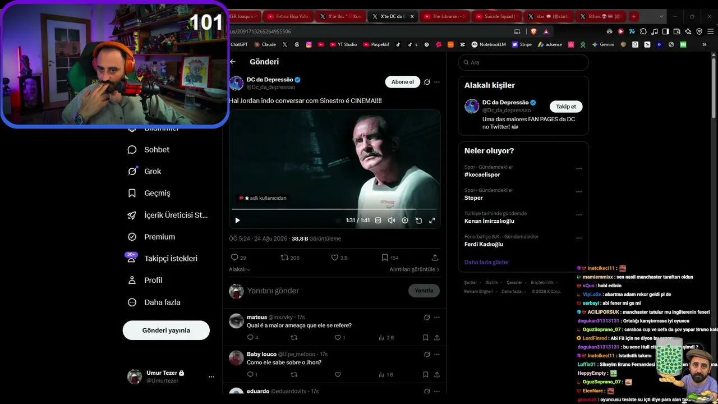Image resolution: width=718 pixels, height=404 pixels.
Task: Open more options for #kocaelispor trend
Action: 579,169
